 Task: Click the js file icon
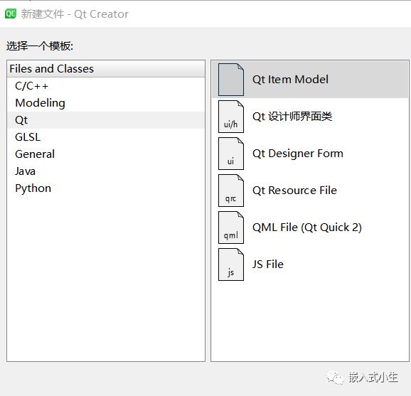231,264
